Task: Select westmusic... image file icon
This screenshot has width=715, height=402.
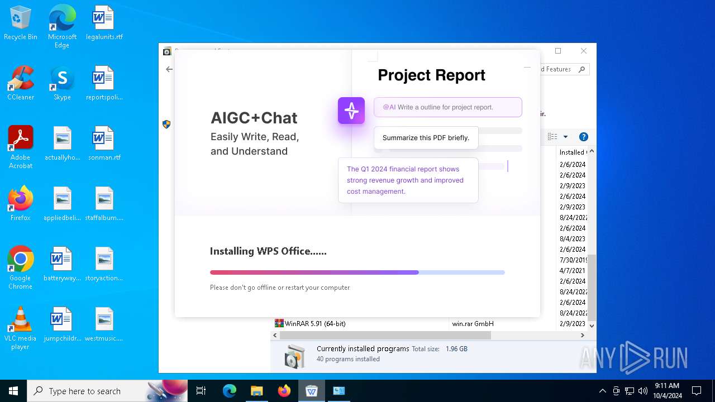Action: click(104, 324)
